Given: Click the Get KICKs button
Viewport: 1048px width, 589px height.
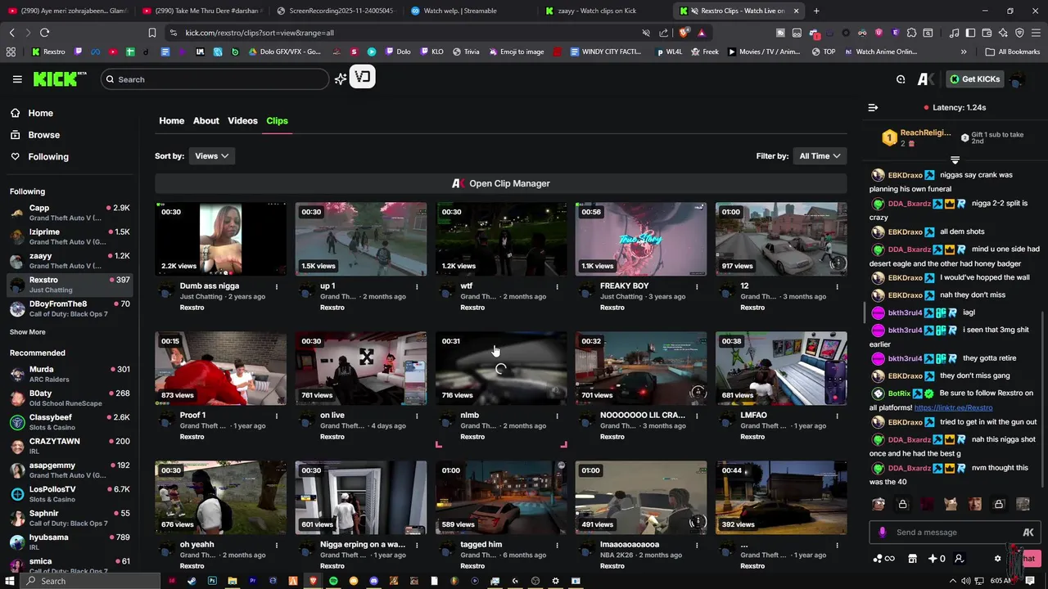Looking at the screenshot, I should tap(974, 79).
